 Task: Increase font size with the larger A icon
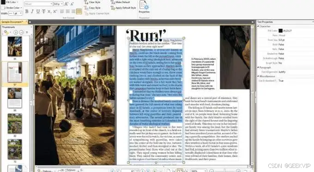[66, 4]
